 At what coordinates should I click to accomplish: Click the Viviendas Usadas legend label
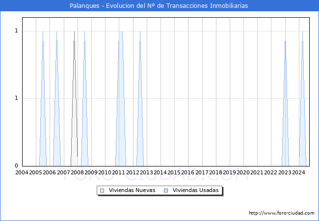[x=196, y=190]
